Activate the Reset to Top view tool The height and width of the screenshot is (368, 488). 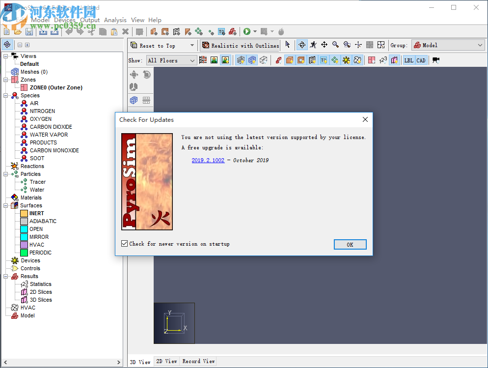[157, 45]
